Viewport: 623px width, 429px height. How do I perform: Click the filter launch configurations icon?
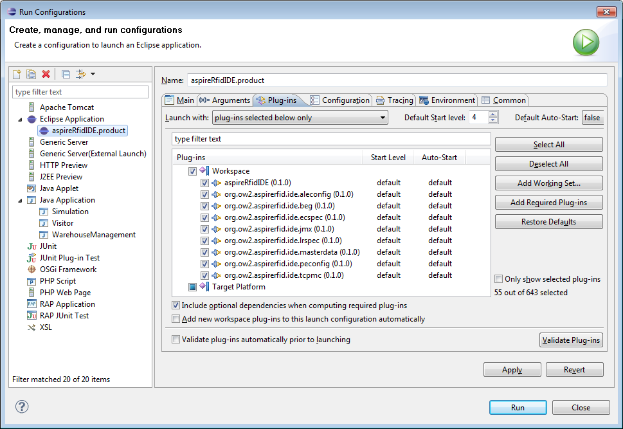80,74
